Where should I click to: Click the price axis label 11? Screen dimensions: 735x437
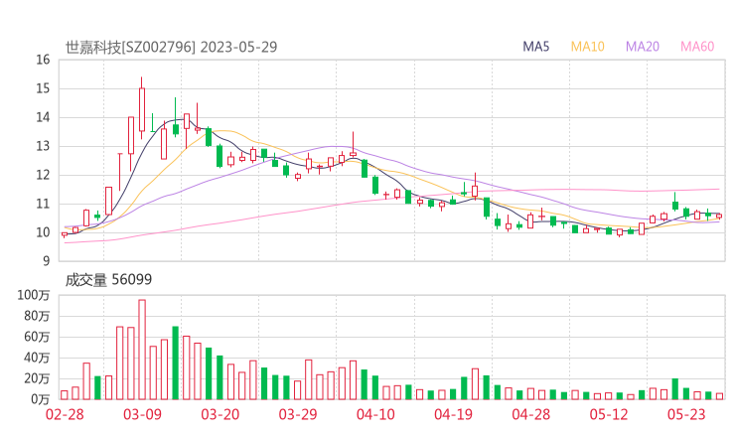[43, 204]
